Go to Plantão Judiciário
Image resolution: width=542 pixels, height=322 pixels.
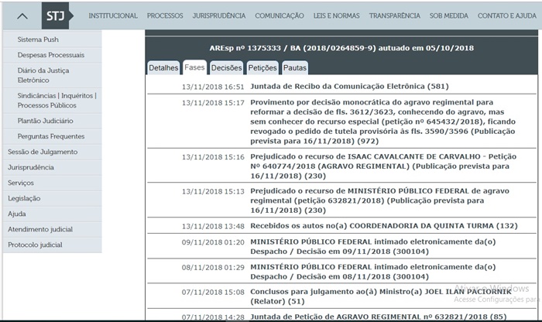tap(46, 121)
